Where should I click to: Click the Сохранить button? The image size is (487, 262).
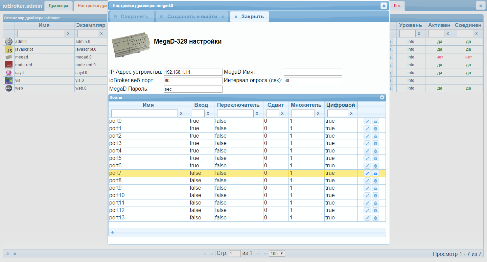pyautogui.click(x=131, y=17)
